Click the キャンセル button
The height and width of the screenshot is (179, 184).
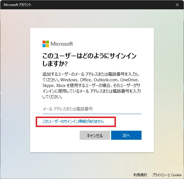pyautogui.click(x=95, y=135)
